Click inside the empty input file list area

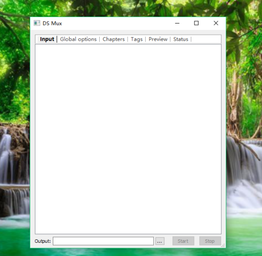pos(128,139)
